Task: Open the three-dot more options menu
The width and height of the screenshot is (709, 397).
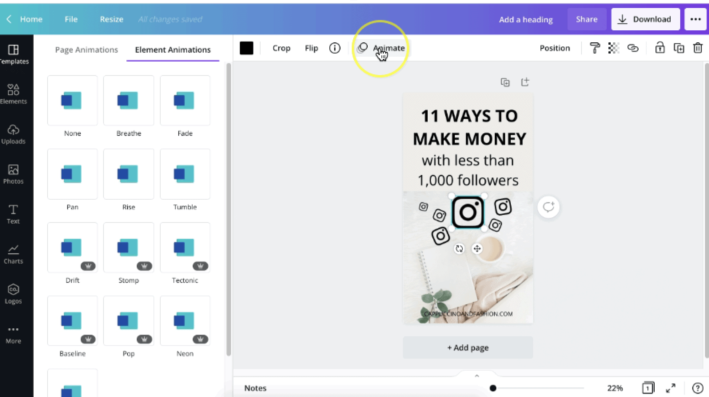Action: 695,19
